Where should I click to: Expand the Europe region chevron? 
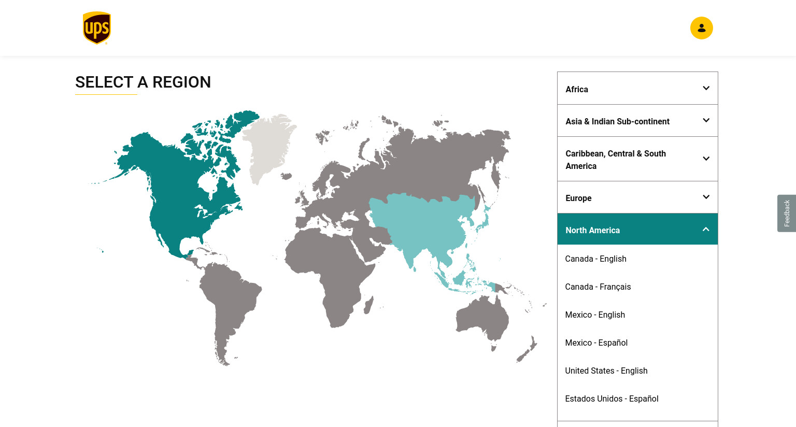706,197
